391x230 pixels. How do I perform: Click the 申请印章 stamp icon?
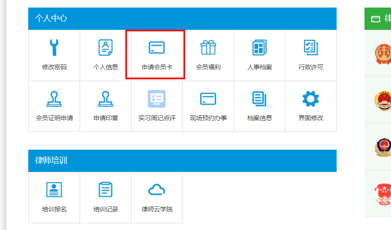[x=105, y=99]
